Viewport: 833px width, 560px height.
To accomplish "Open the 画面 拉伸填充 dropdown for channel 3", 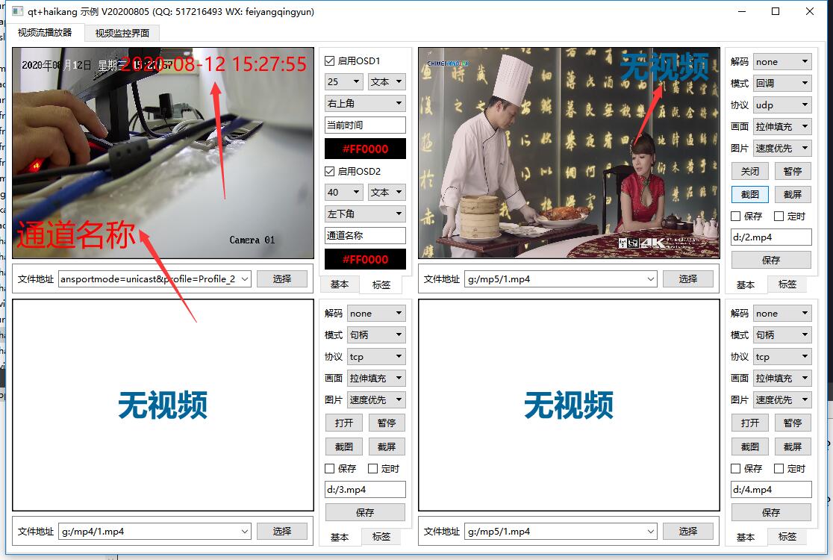I will [376, 378].
